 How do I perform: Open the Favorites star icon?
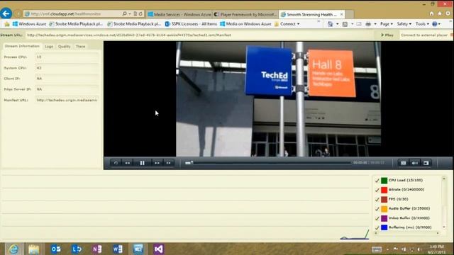[440, 13]
